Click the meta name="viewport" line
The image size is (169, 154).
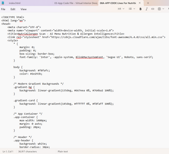click(61, 30)
